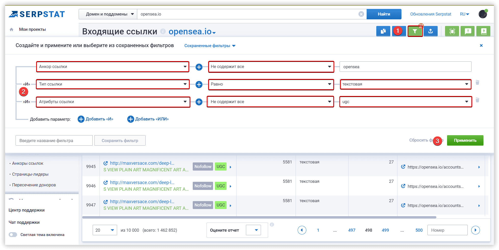
Task: Open the Анкор ссылки parameter dropdown
Action: coord(113,67)
